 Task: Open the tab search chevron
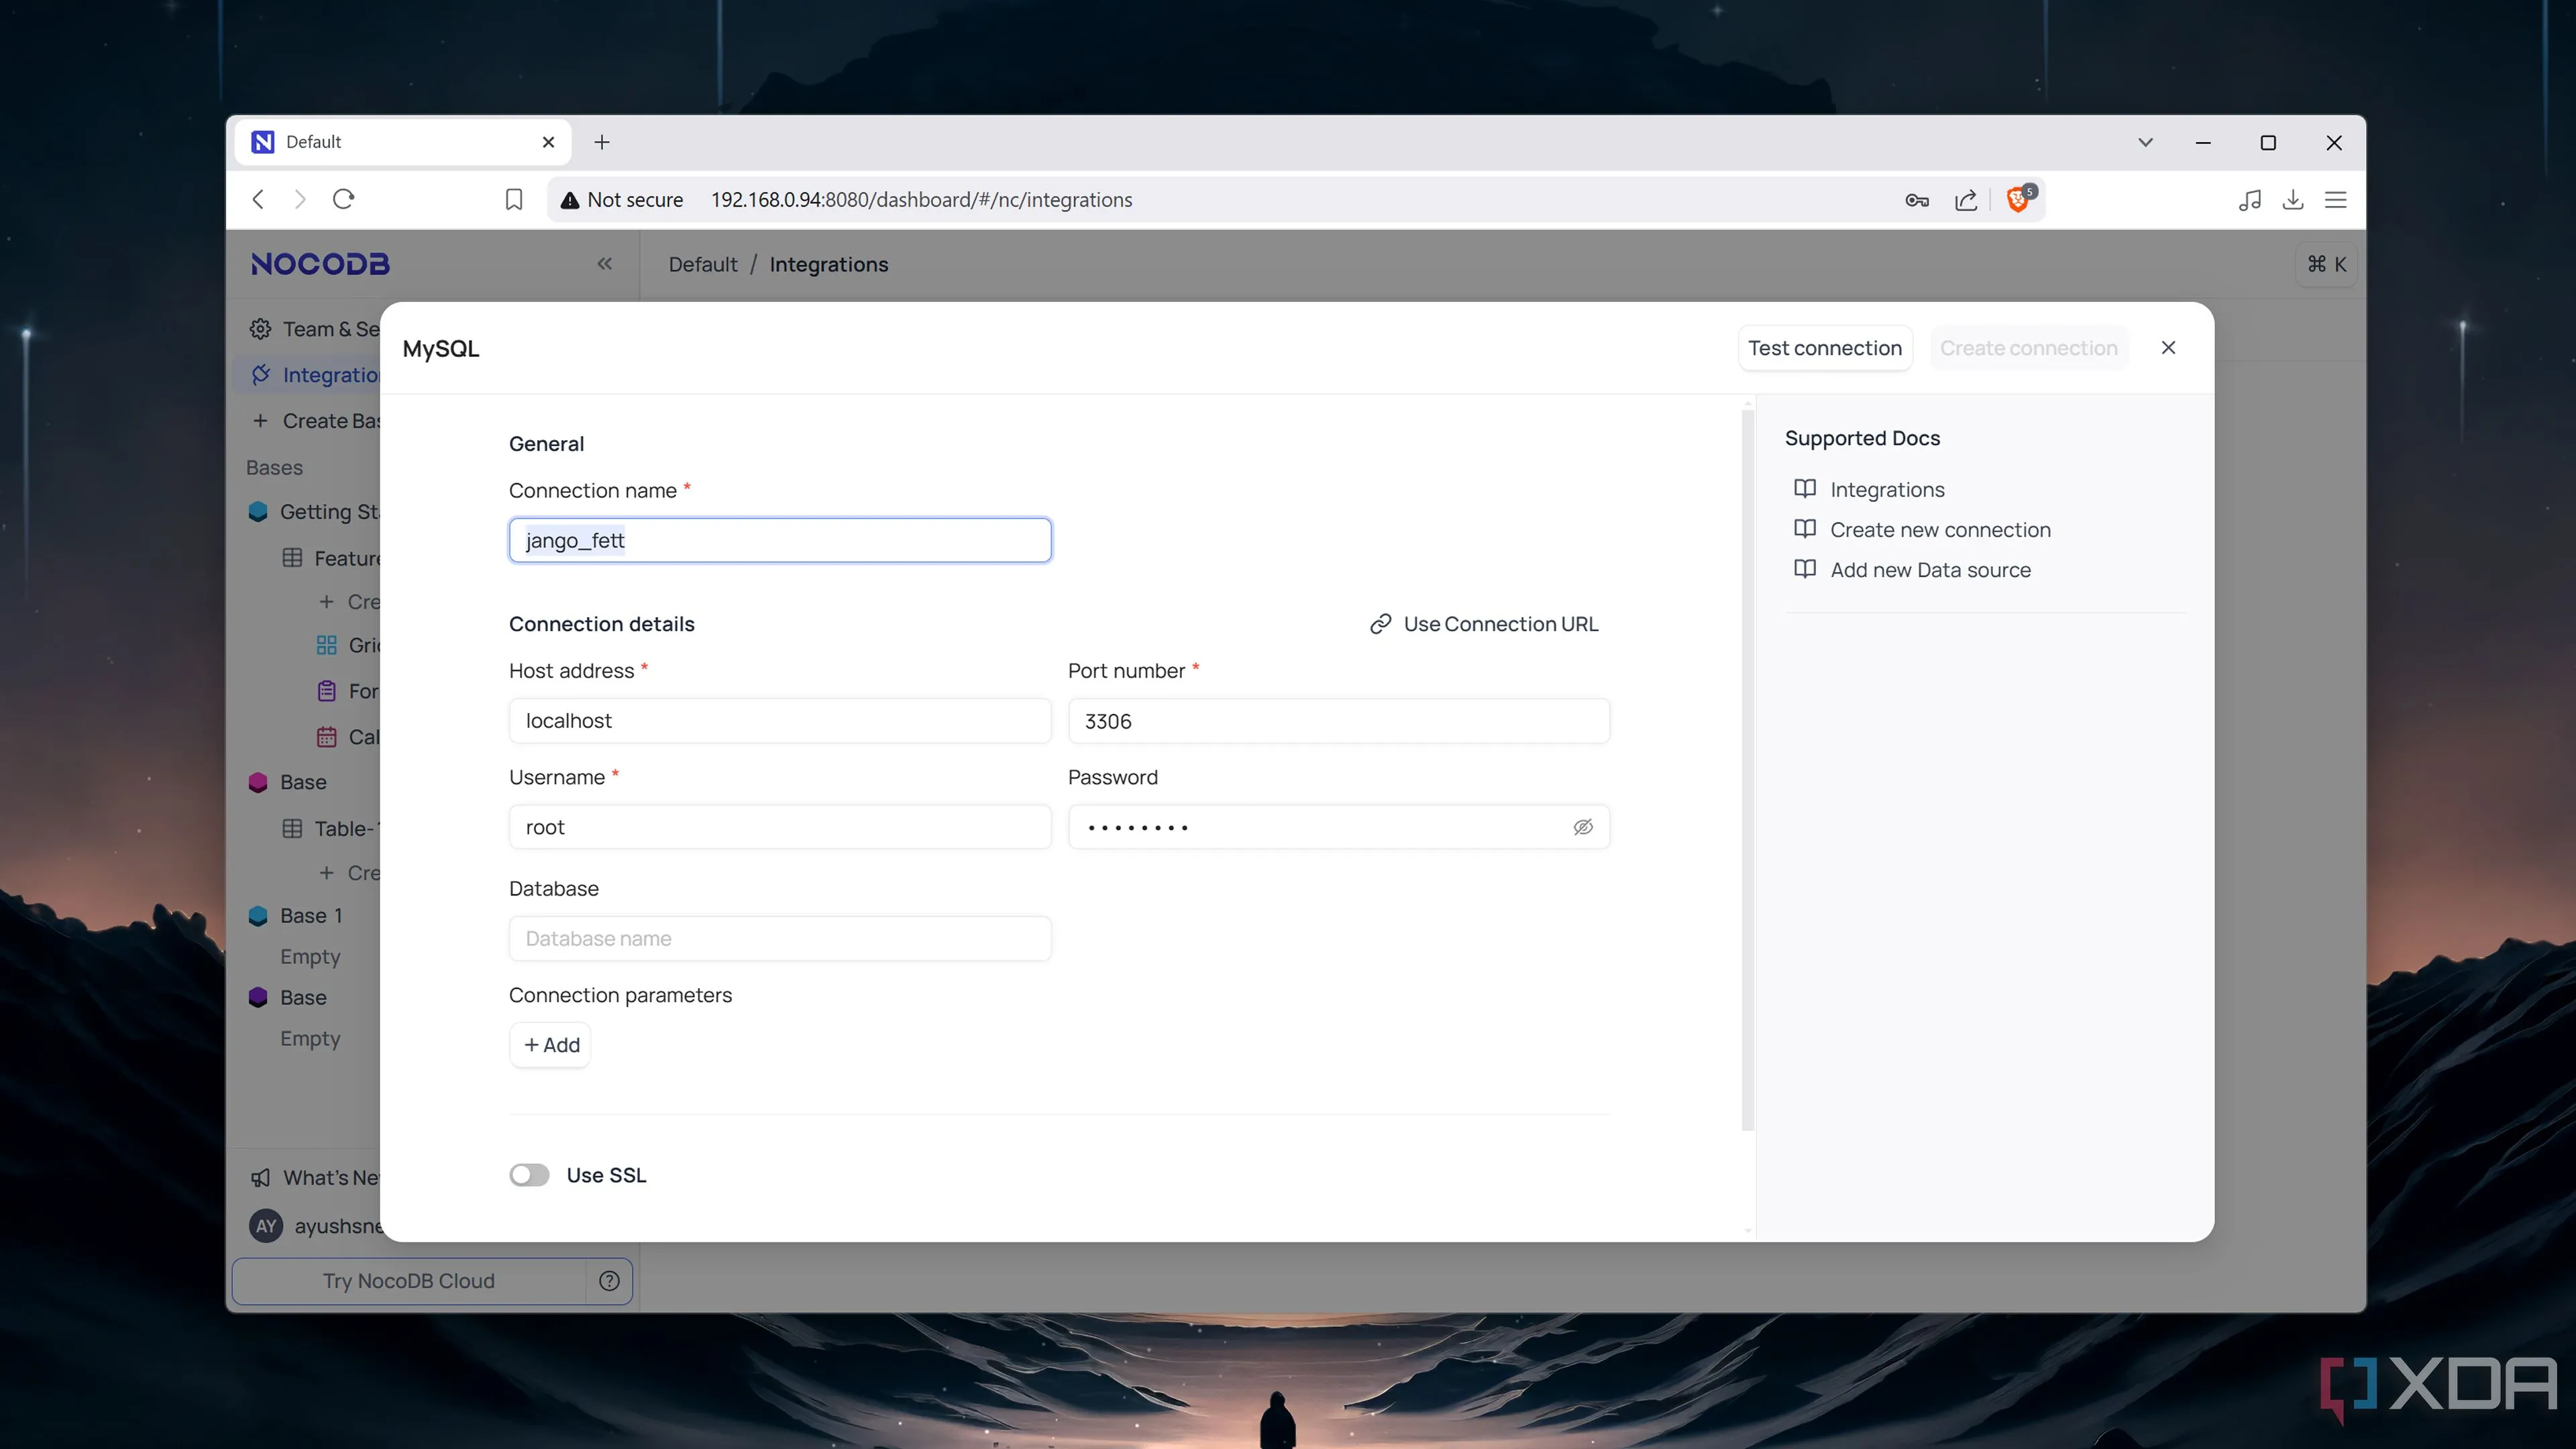2145,142
